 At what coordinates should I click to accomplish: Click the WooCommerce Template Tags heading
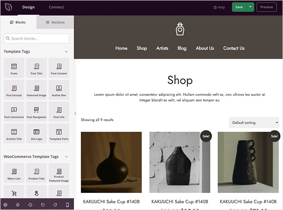pos(31,156)
